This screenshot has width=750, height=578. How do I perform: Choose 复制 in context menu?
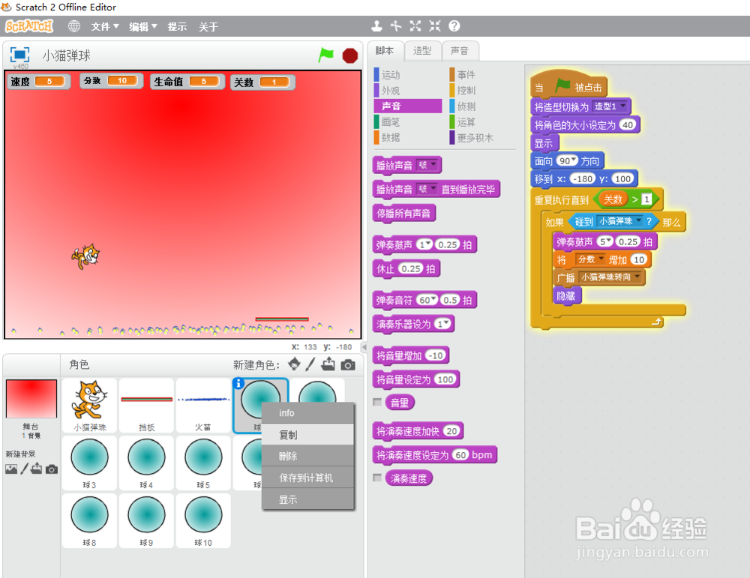coord(307,435)
